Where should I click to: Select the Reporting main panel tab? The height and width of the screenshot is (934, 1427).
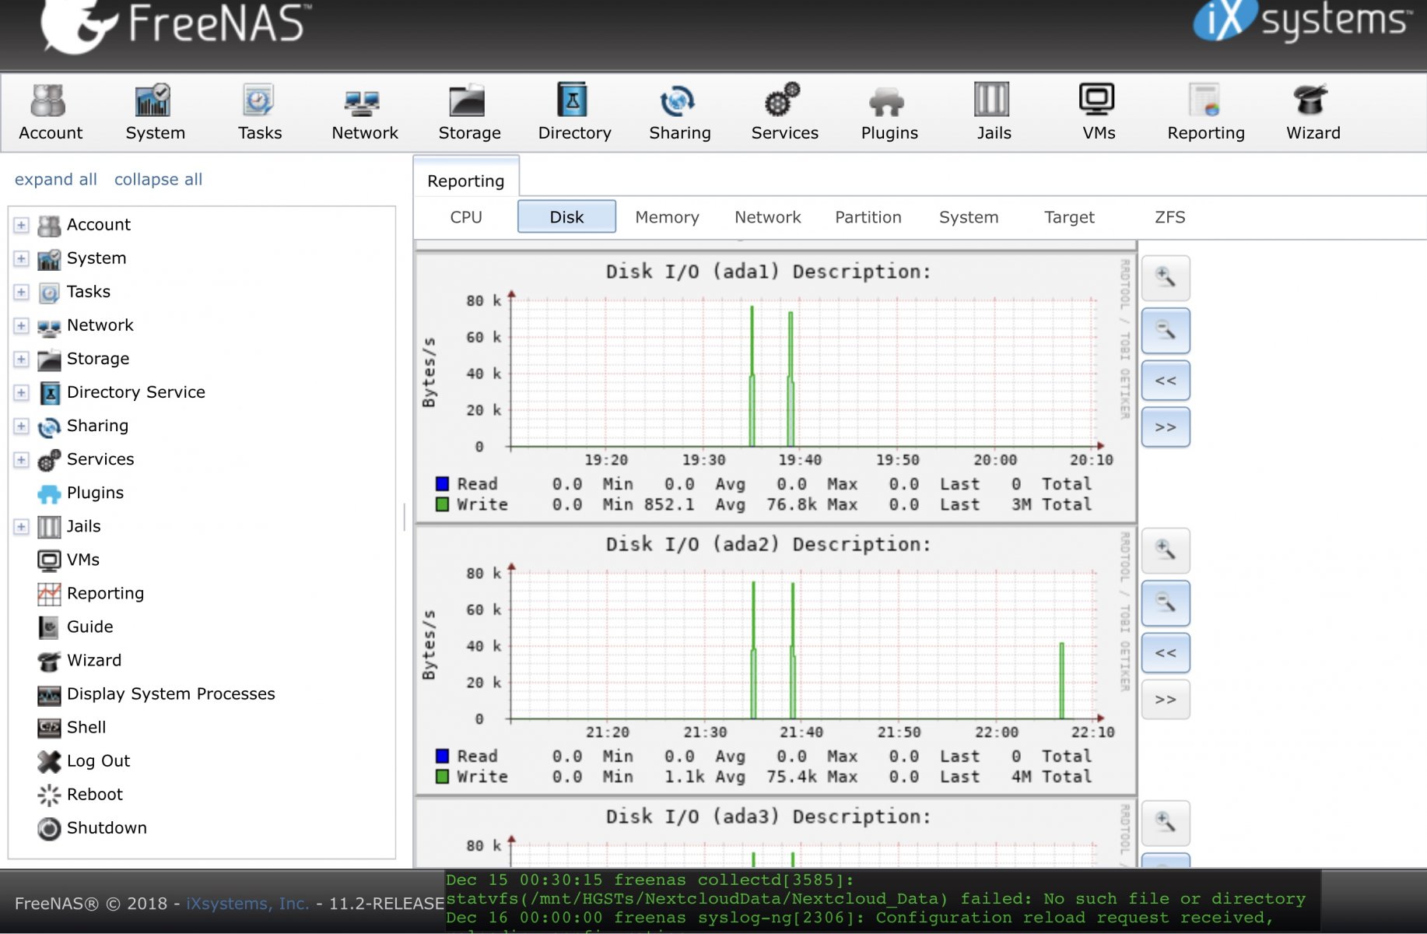[466, 181]
